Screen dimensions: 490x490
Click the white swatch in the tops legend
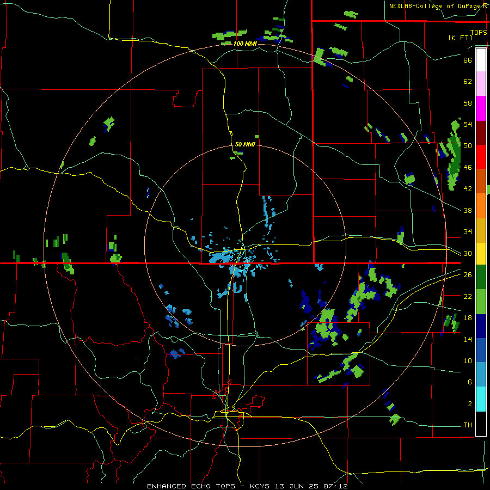[481, 60]
